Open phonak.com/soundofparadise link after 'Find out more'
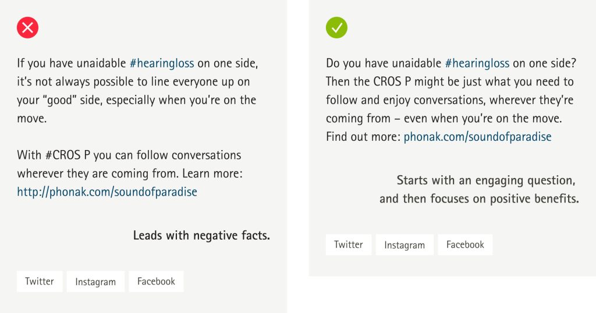The height and width of the screenshot is (313, 596). [x=477, y=137]
